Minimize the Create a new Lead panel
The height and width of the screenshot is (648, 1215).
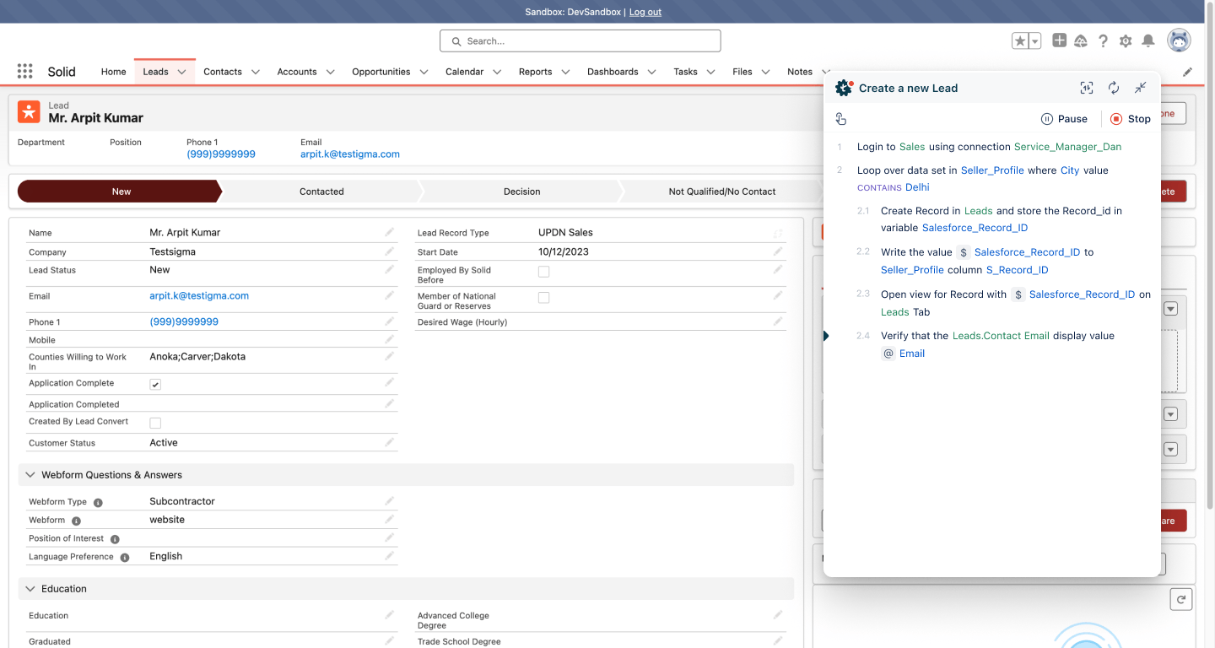pos(1140,88)
